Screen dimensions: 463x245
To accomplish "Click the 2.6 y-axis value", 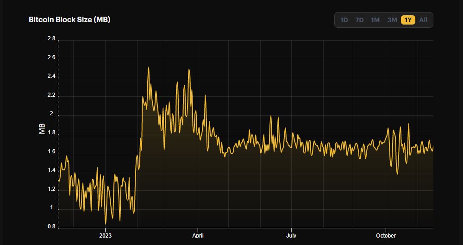I will (51, 58).
